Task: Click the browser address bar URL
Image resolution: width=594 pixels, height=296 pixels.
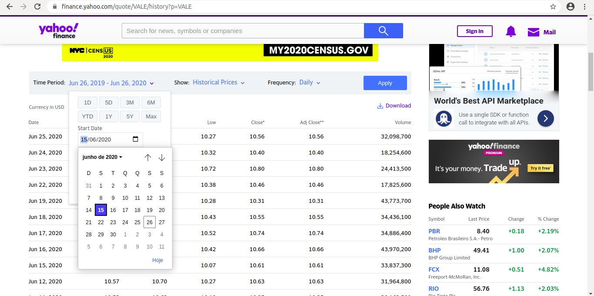Action: click(127, 7)
